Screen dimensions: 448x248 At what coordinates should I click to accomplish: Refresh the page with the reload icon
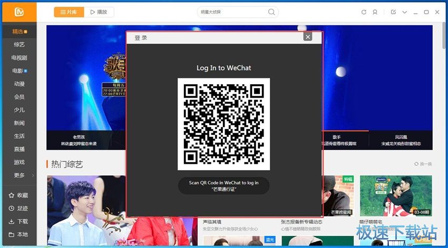tap(364, 12)
